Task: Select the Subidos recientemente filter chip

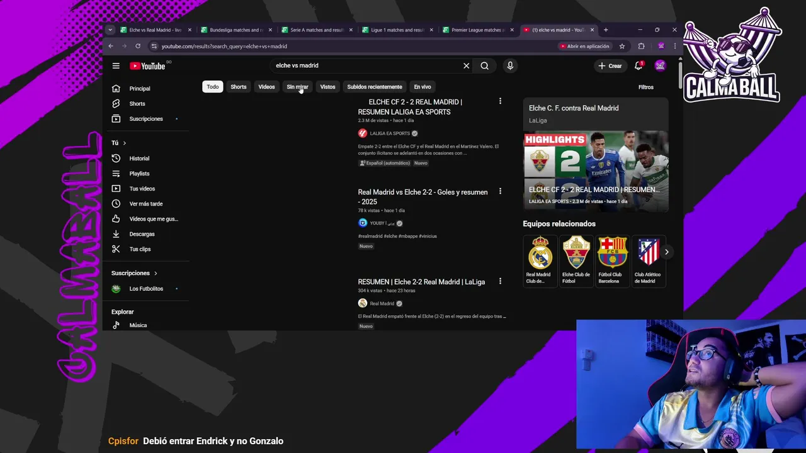Action: click(375, 87)
